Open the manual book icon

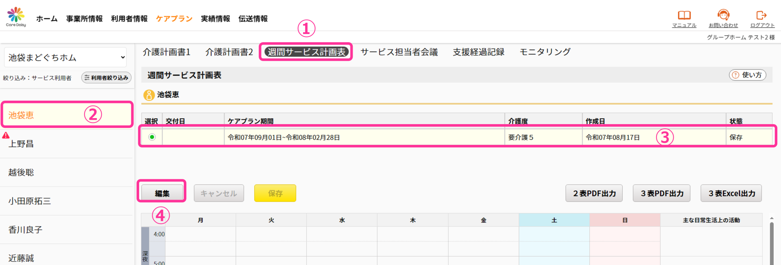pyautogui.click(x=684, y=15)
